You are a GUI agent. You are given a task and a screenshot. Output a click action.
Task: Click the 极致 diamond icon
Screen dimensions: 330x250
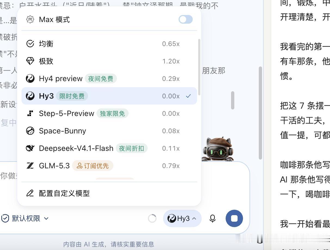coord(30,61)
